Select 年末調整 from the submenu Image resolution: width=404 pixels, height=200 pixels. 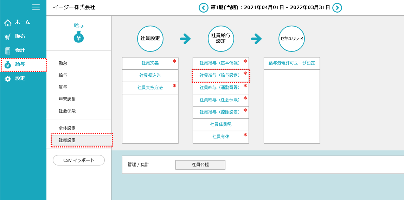(67, 99)
